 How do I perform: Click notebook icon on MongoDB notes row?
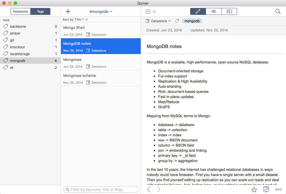click(88, 51)
